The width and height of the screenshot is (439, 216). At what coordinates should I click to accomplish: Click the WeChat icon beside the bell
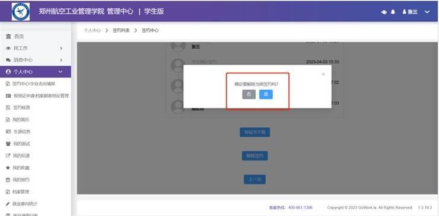[x=384, y=12]
